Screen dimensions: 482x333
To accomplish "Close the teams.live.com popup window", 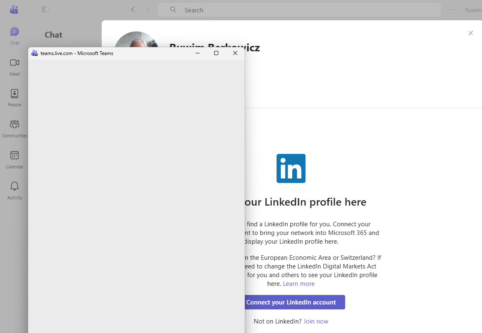I will point(235,53).
